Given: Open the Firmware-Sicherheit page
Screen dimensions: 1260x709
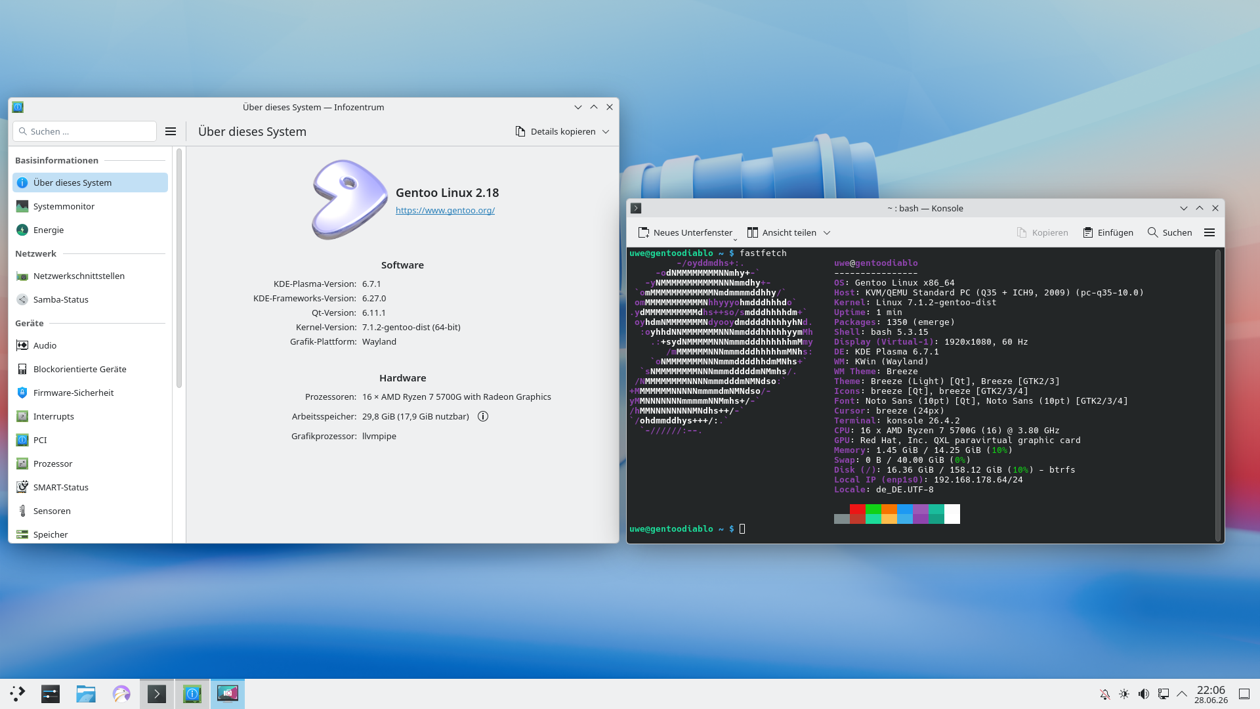Looking at the screenshot, I should 90,393.
